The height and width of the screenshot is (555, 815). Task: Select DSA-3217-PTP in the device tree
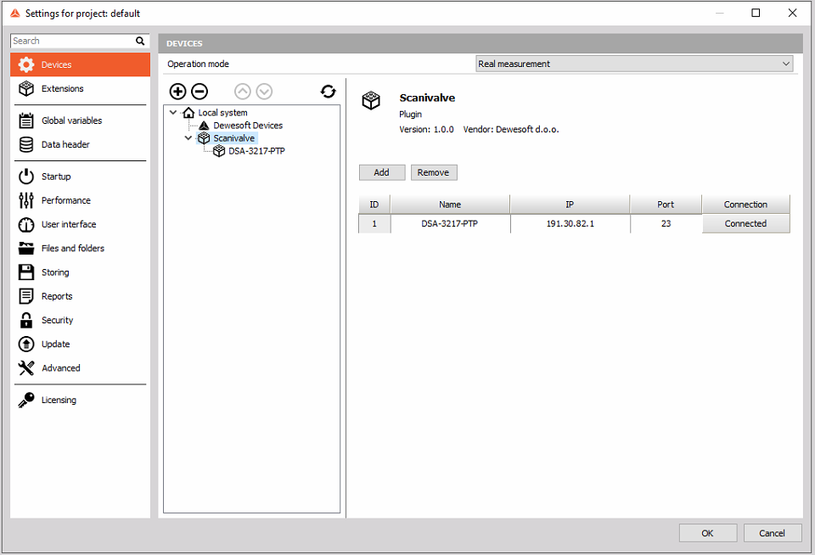(256, 151)
